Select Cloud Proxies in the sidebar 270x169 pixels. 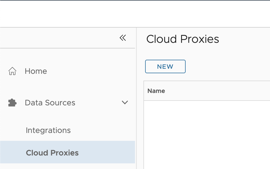(x=52, y=153)
